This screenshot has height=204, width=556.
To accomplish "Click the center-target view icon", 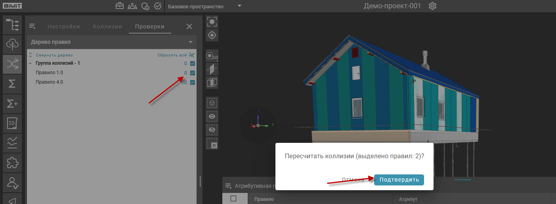I will 212,35.
